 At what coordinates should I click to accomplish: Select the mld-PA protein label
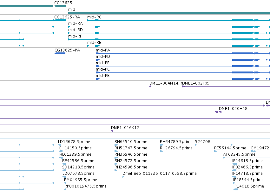tap(103, 50)
